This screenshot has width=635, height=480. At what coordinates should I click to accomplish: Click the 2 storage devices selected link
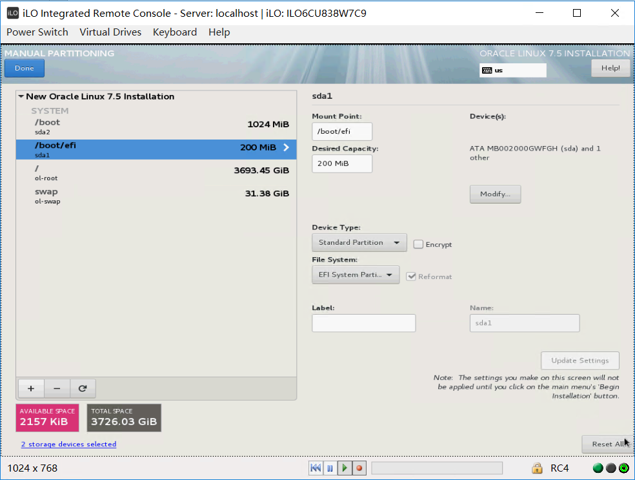68,444
